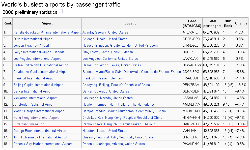The image size is (250, 150).
Task: Click the O'Hare International Airport link
Action: pos(33,39)
